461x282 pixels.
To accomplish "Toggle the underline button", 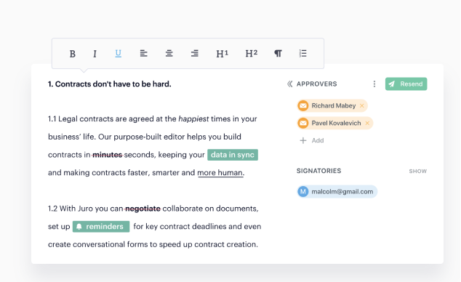I will (x=119, y=54).
